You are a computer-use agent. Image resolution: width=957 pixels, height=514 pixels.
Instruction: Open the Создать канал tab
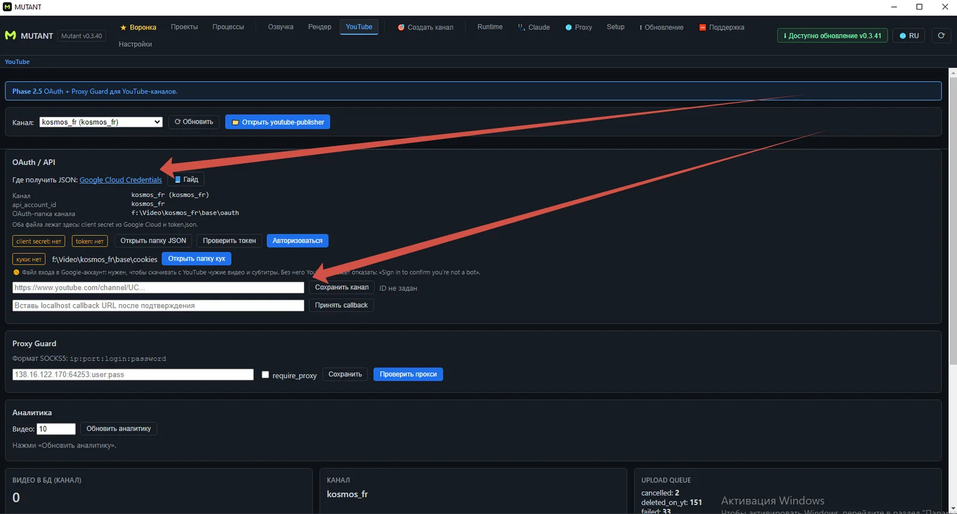point(426,27)
